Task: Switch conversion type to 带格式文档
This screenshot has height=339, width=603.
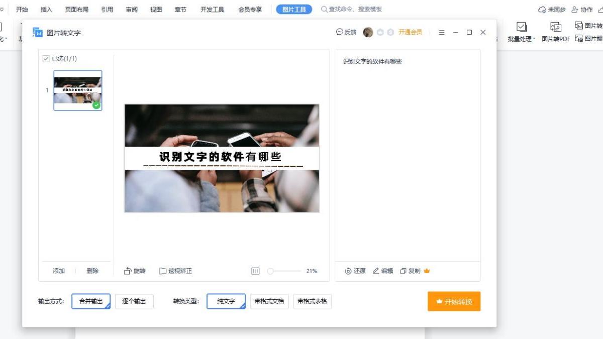Action: pyautogui.click(x=269, y=301)
